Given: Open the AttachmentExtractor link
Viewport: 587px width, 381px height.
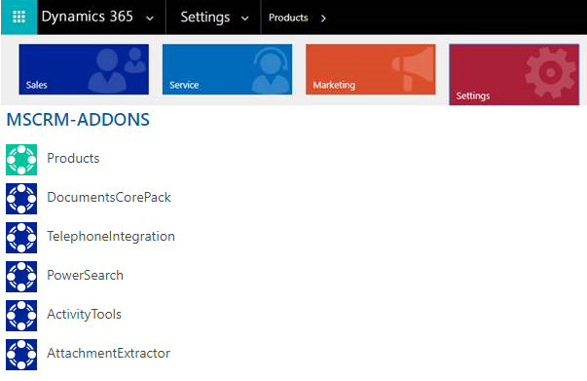Looking at the screenshot, I should tap(109, 354).
